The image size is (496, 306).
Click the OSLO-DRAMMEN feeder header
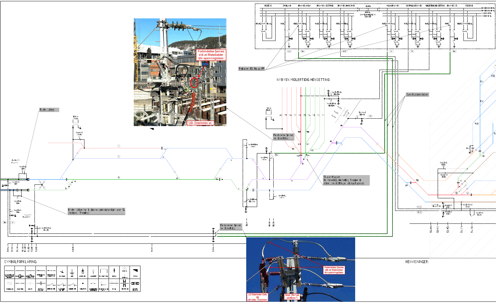(x=393, y=5)
